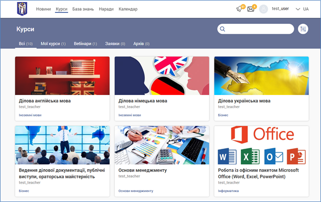This screenshot has height=202, width=321.
Task: Open the test_user account menu
Action: (280, 9)
